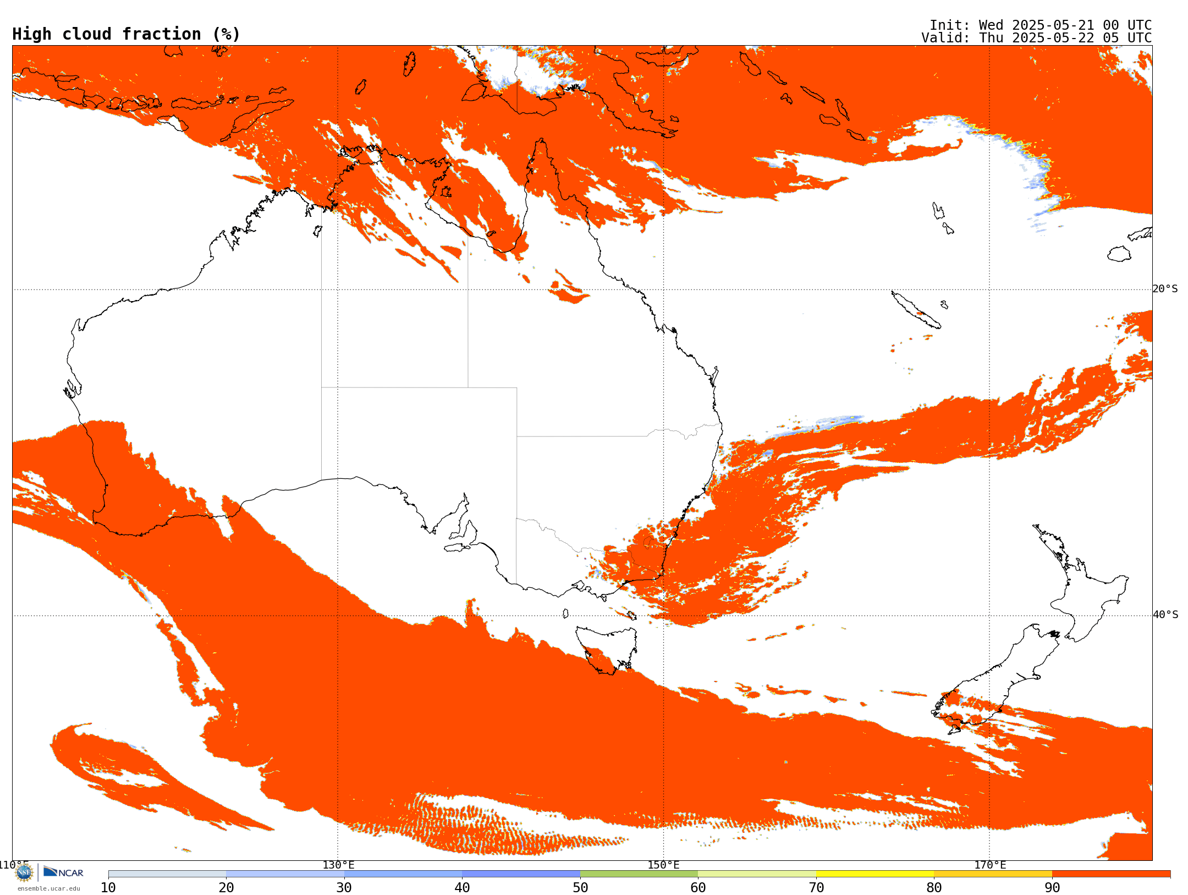Click the colorbar label 60

[x=698, y=888]
